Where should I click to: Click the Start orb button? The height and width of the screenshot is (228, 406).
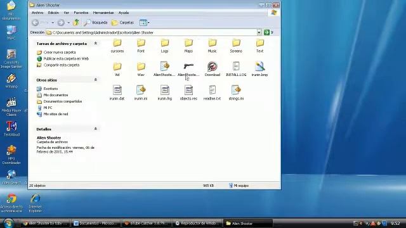8,223
